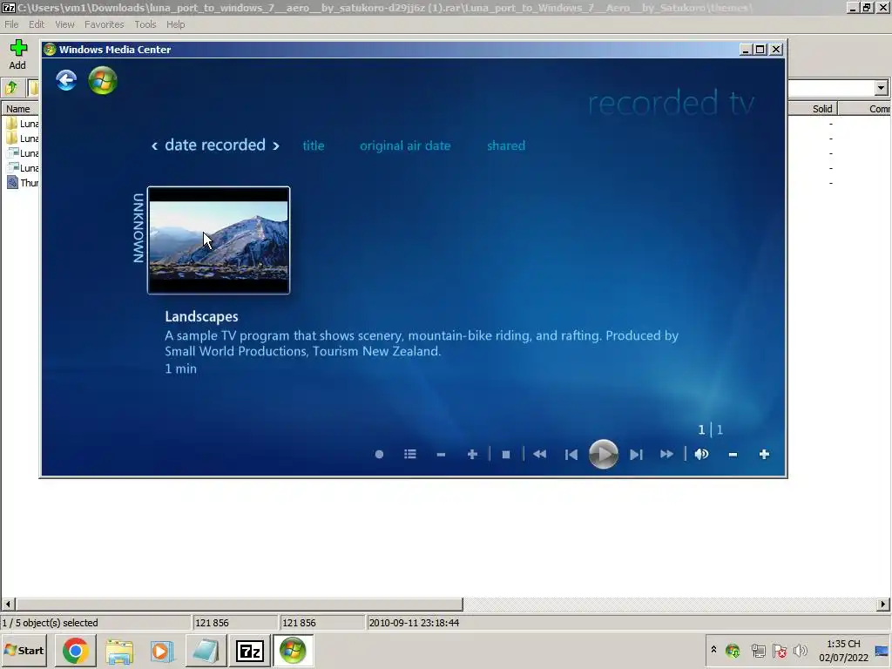Viewport: 892px width, 669px height.
Task: Stop playback with the stop button
Action: (x=506, y=455)
